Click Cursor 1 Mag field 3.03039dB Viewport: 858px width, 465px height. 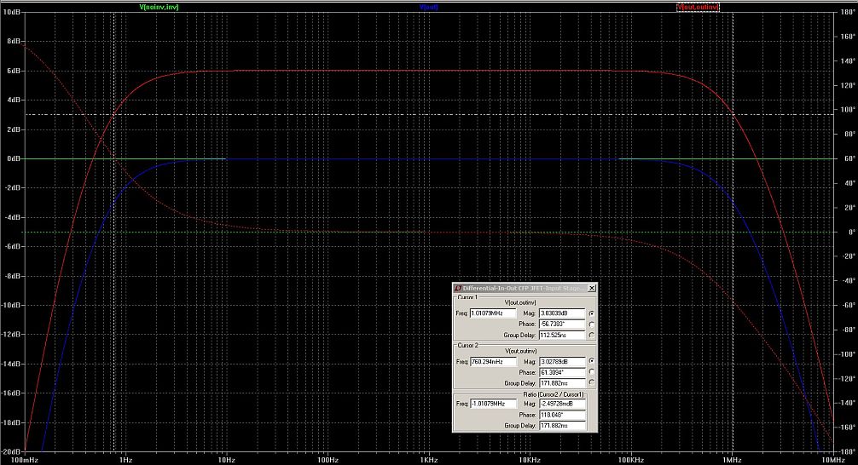[563, 313]
